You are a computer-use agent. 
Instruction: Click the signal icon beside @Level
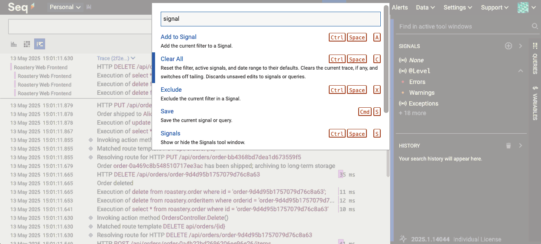click(402, 71)
